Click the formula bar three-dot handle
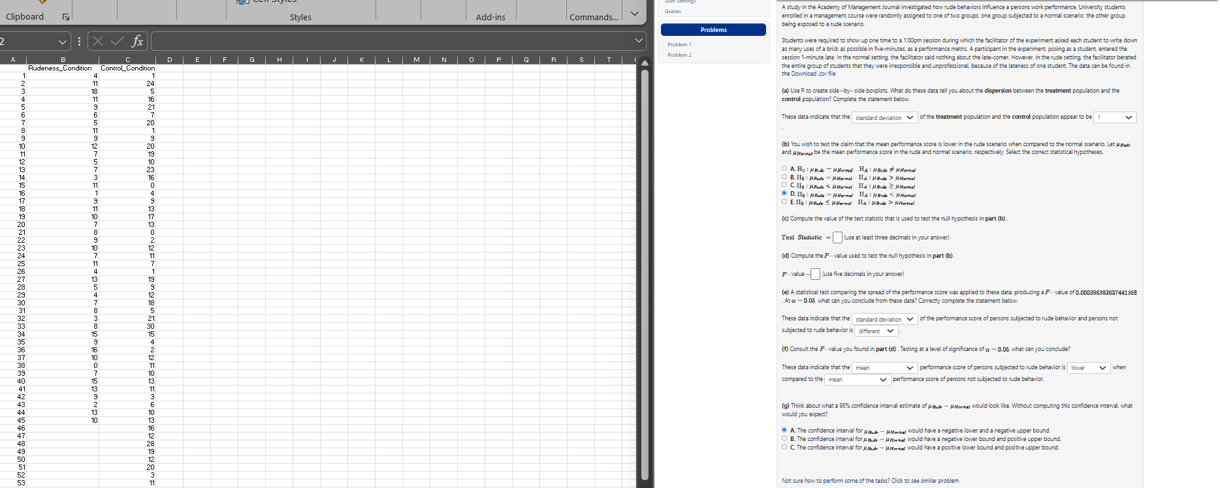Image resolution: width=1220 pixels, height=488 pixels. pyautogui.click(x=79, y=41)
